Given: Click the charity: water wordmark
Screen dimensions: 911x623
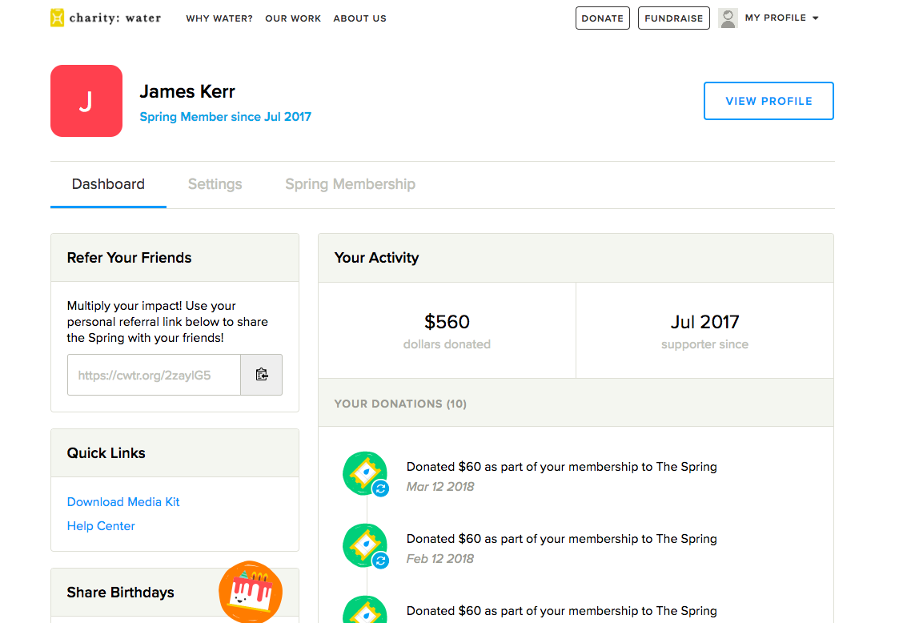Looking at the screenshot, I should click(115, 18).
